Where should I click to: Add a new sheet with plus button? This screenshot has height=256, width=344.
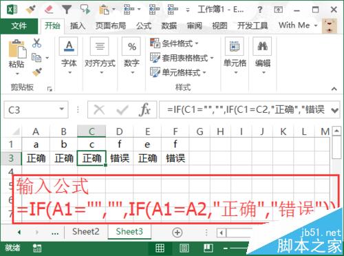coord(178,233)
